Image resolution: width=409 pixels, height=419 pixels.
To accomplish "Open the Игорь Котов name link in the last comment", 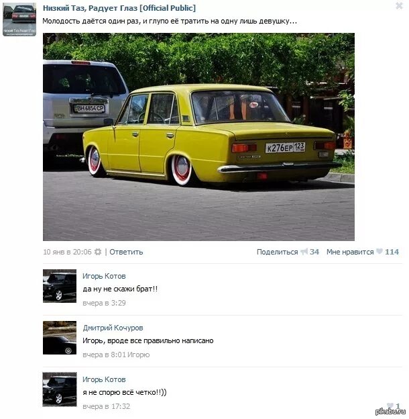I will 104,379.
